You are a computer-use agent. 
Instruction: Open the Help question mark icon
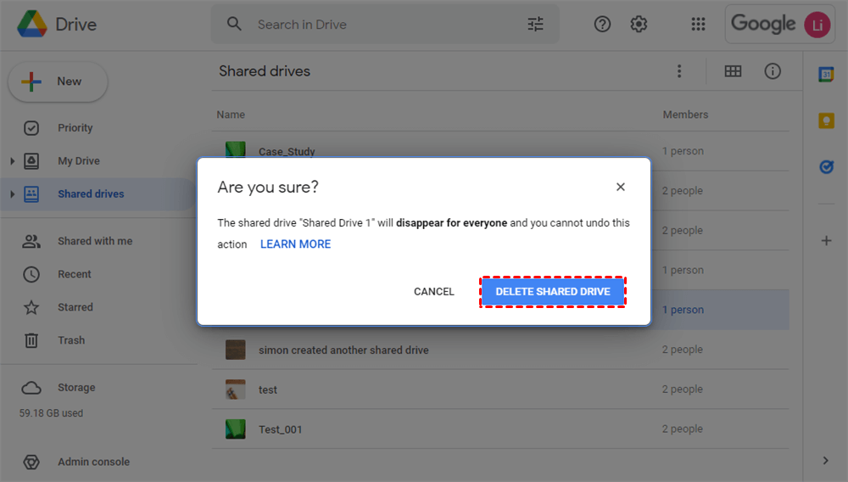click(x=602, y=25)
